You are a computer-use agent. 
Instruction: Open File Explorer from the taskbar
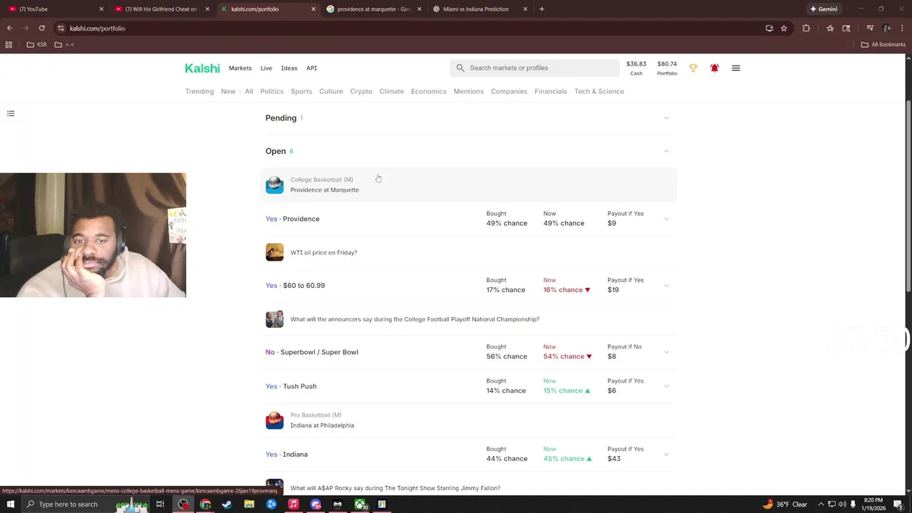point(249,504)
